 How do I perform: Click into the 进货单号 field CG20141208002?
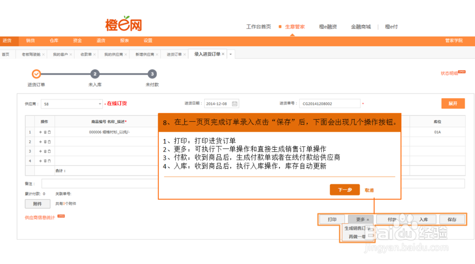click(x=330, y=104)
